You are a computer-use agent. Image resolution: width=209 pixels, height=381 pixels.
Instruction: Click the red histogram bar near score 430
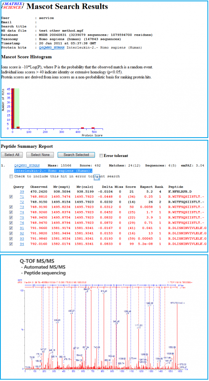tap(82, 128)
